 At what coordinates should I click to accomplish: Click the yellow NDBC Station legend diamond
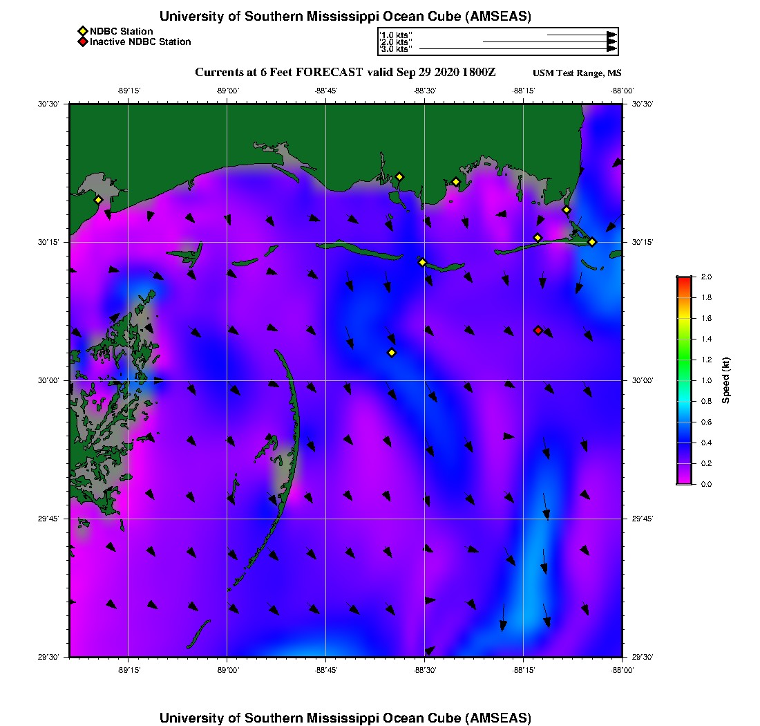(x=82, y=31)
